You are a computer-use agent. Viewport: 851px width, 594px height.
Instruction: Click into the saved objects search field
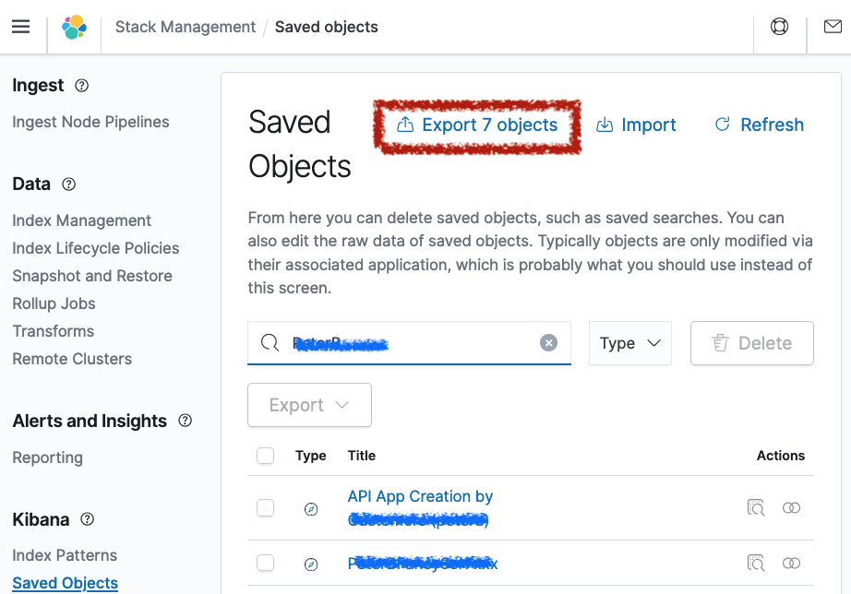click(409, 343)
